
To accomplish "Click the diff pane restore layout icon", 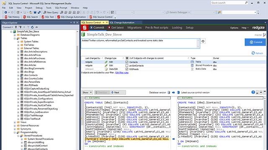I will [x=261, y=92].
